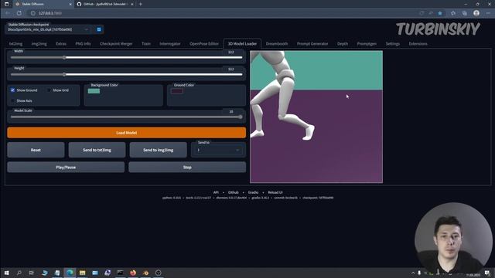Open the Train tab
Screen dimensions: 495x278
(146, 44)
